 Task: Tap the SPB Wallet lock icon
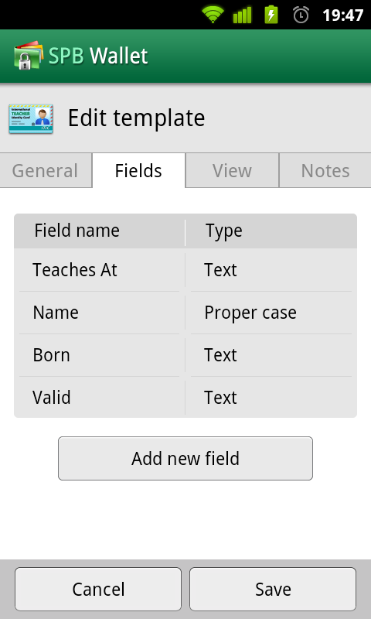click(x=28, y=56)
